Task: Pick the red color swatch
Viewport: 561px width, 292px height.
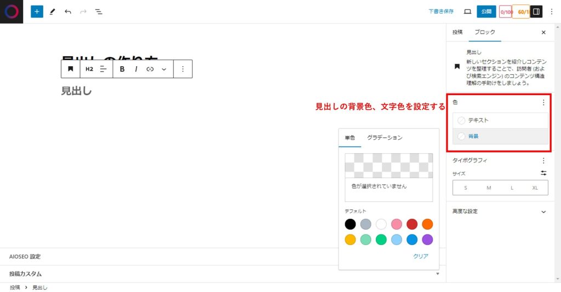Action: click(412, 224)
